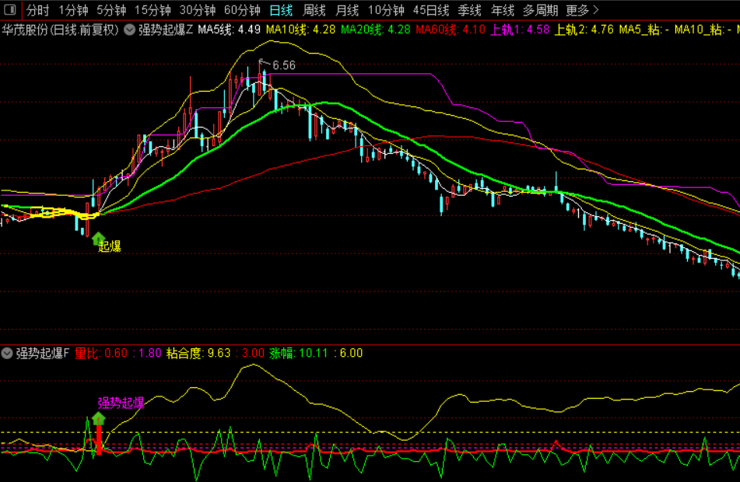Click the red 强势起爆 signal bar
This screenshot has width=740, height=482.
coord(99,439)
